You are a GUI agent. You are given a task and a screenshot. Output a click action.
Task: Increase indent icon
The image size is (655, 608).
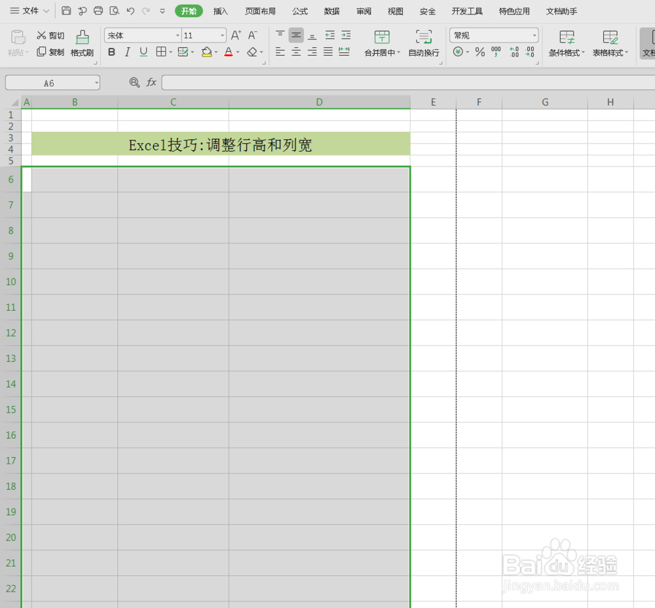click(x=346, y=35)
